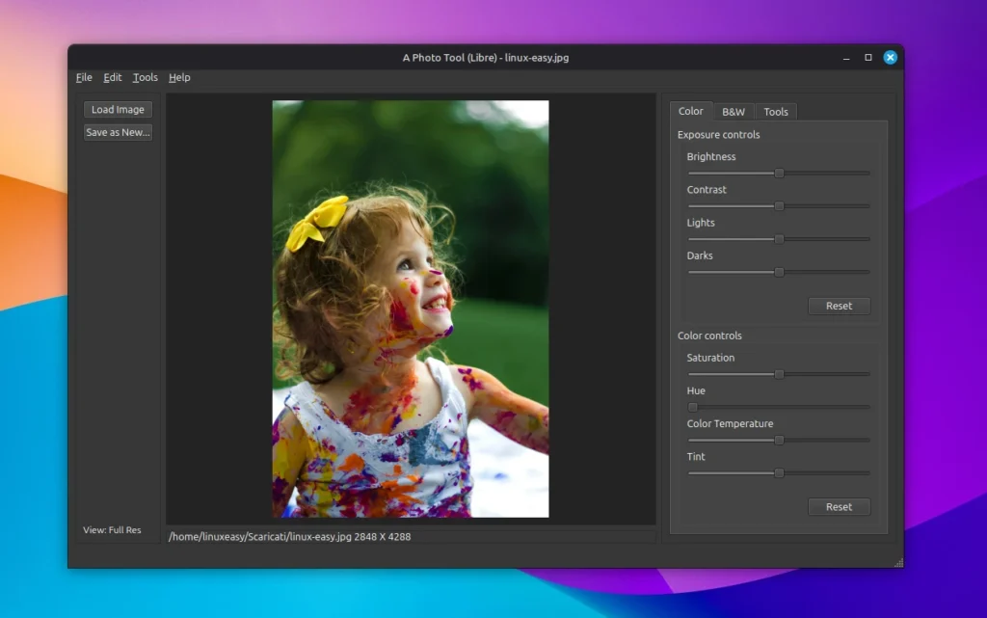Switch to the Tools tab
Screen dimensions: 987x618
(776, 111)
